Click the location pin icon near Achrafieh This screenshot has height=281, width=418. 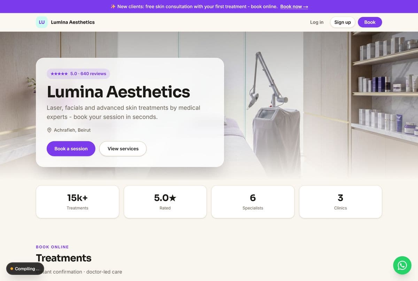coord(49,130)
